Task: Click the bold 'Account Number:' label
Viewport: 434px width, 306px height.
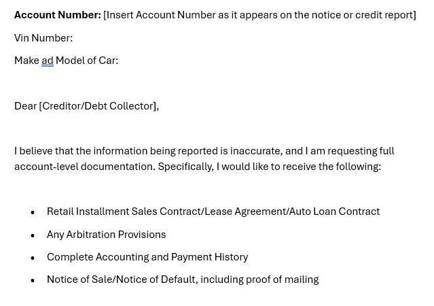Action: (x=58, y=15)
